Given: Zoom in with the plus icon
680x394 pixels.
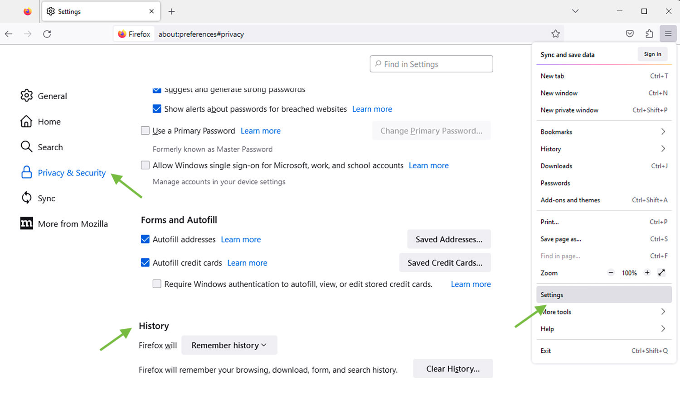Looking at the screenshot, I should point(647,273).
